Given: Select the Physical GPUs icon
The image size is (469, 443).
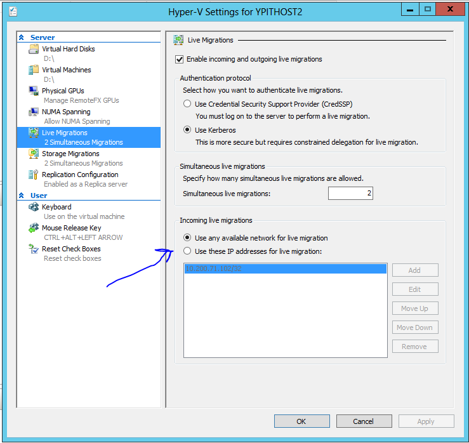Looking at the screenshot, I should (34, 91).
